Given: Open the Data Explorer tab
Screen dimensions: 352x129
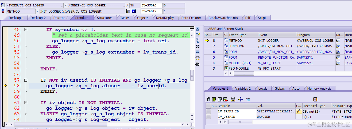Looking at the screenshot, I should (191, 18).
